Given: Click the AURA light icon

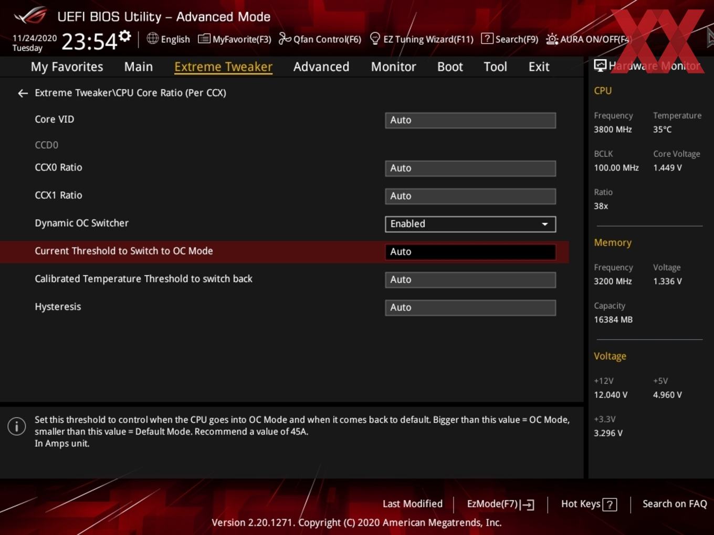Looking at the screenshot, I should pyautogui.click(x=552, y=39).
